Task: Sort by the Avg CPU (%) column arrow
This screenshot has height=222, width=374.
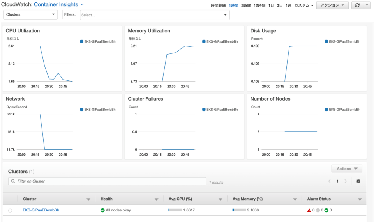Action: click(x=221, y=199)
